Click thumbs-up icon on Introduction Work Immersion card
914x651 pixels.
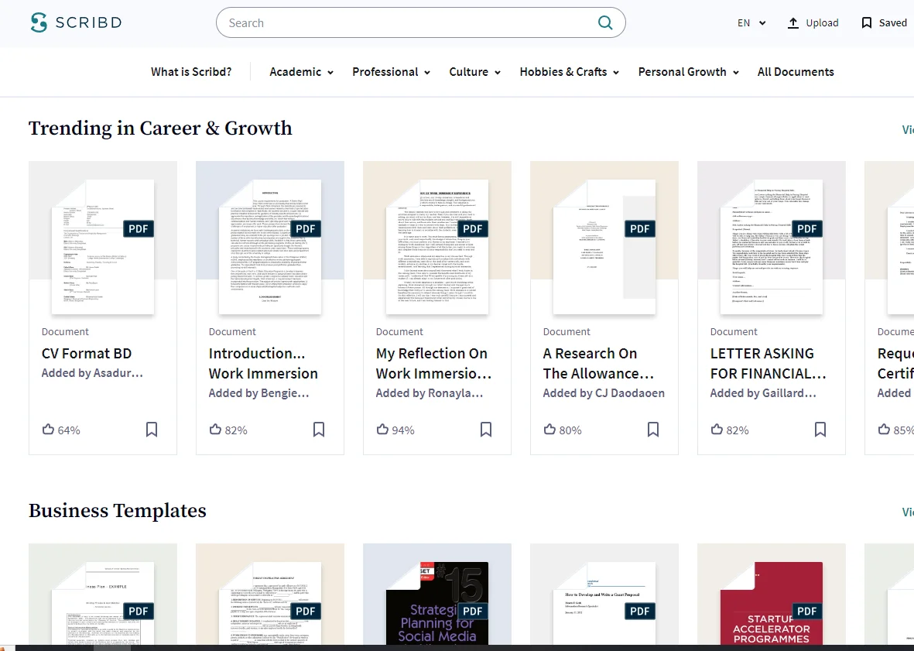point(215,430)
